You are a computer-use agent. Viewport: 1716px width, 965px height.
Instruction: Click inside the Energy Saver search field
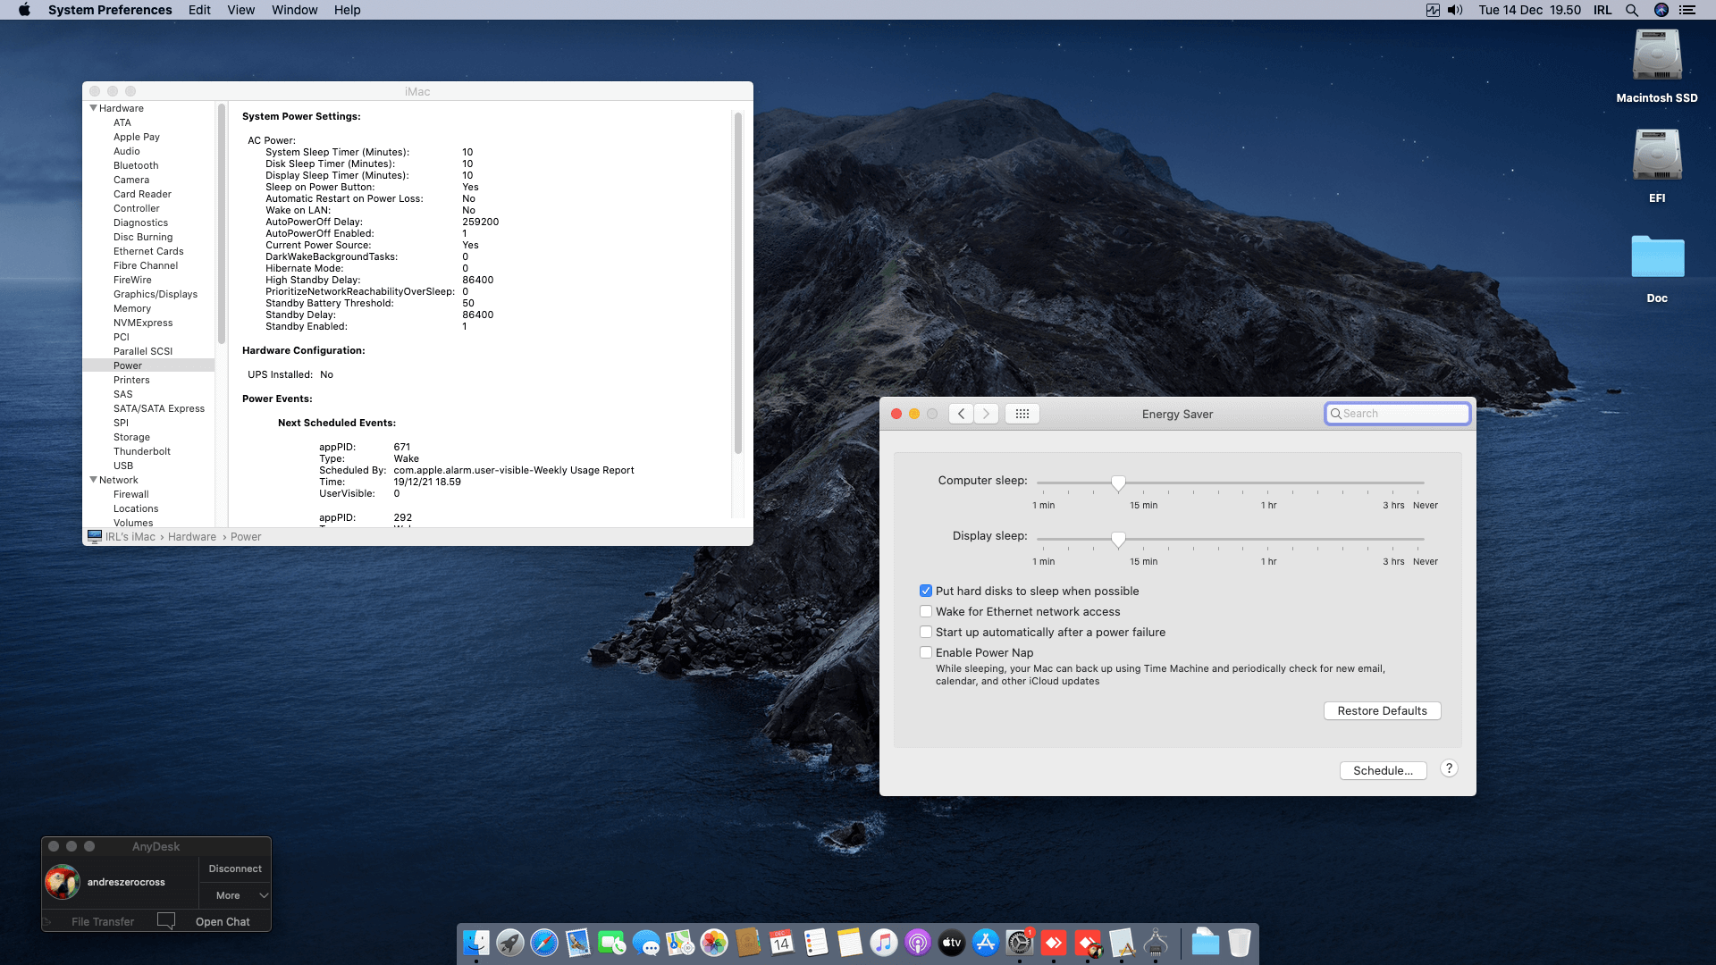(1397, 413)
